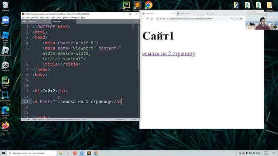This screenshot has width=278, height=156.
Task: Click the zoom magnifier in Chrome's address bar
Action: click(x=232, y=19)
